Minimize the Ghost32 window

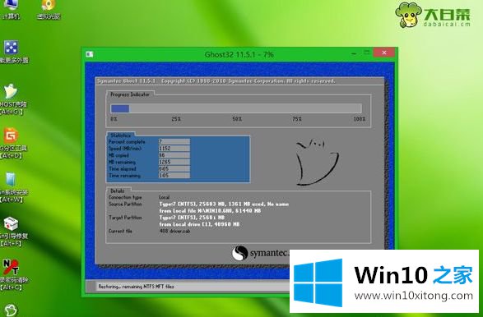pyautogui.click(x=354, y=53)
